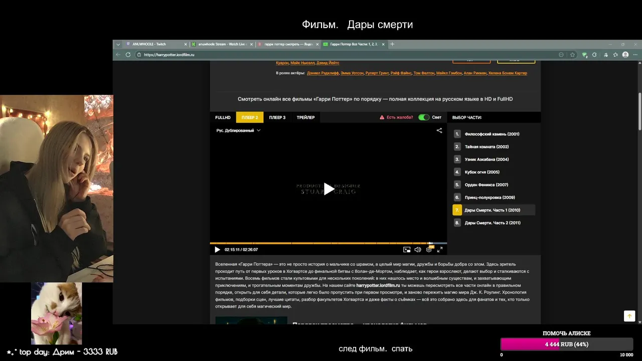Click the large play button in video center
This screenshot has height=361, width=642.
(x=328, y=189)
